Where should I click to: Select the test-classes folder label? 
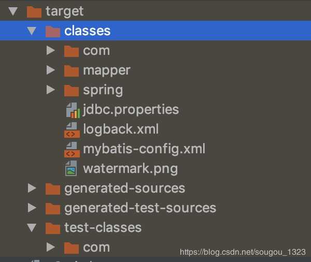pyautogui.click(x=103, y=228)
